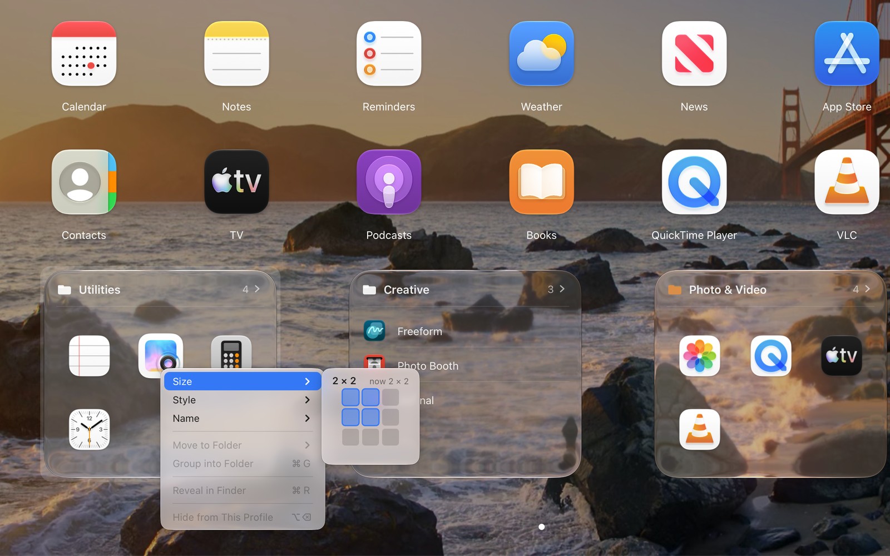Open Clock icon in Utilities folder
This screenshot has width=890, height=556.
click(90, 429)
